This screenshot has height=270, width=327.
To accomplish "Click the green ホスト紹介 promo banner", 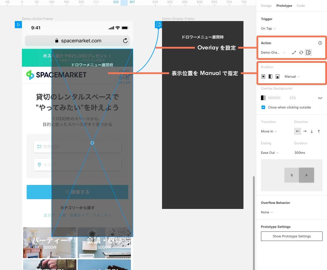I will [77, 58].
